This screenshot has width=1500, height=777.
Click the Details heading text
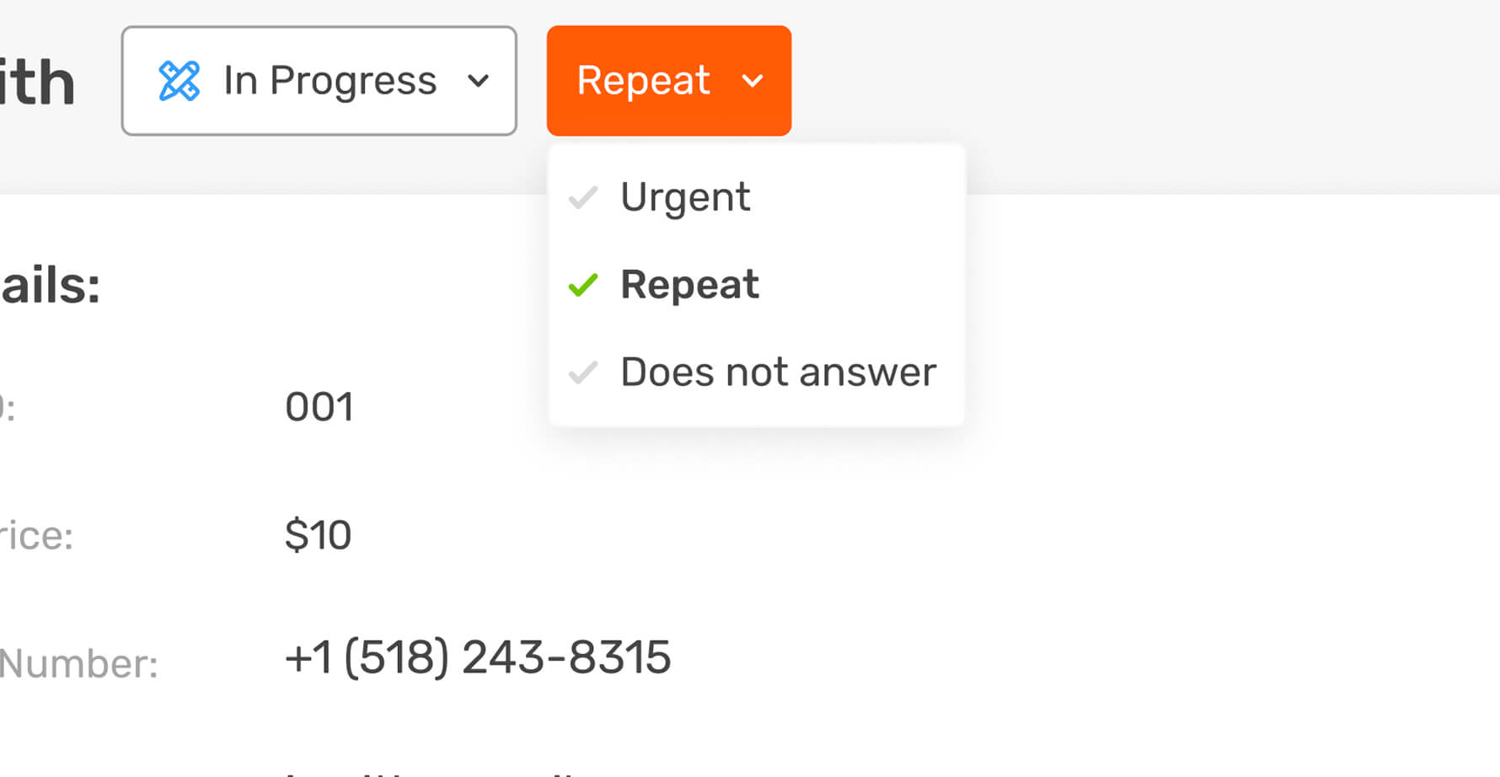51,286
